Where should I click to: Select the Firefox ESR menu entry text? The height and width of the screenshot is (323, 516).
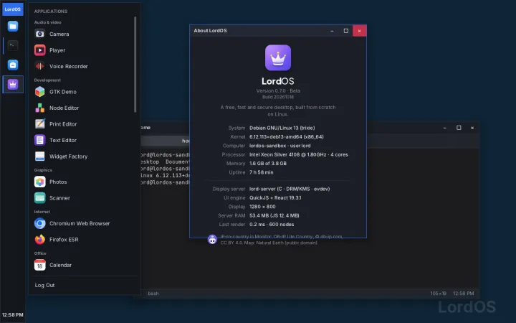(x=64, y=240)
